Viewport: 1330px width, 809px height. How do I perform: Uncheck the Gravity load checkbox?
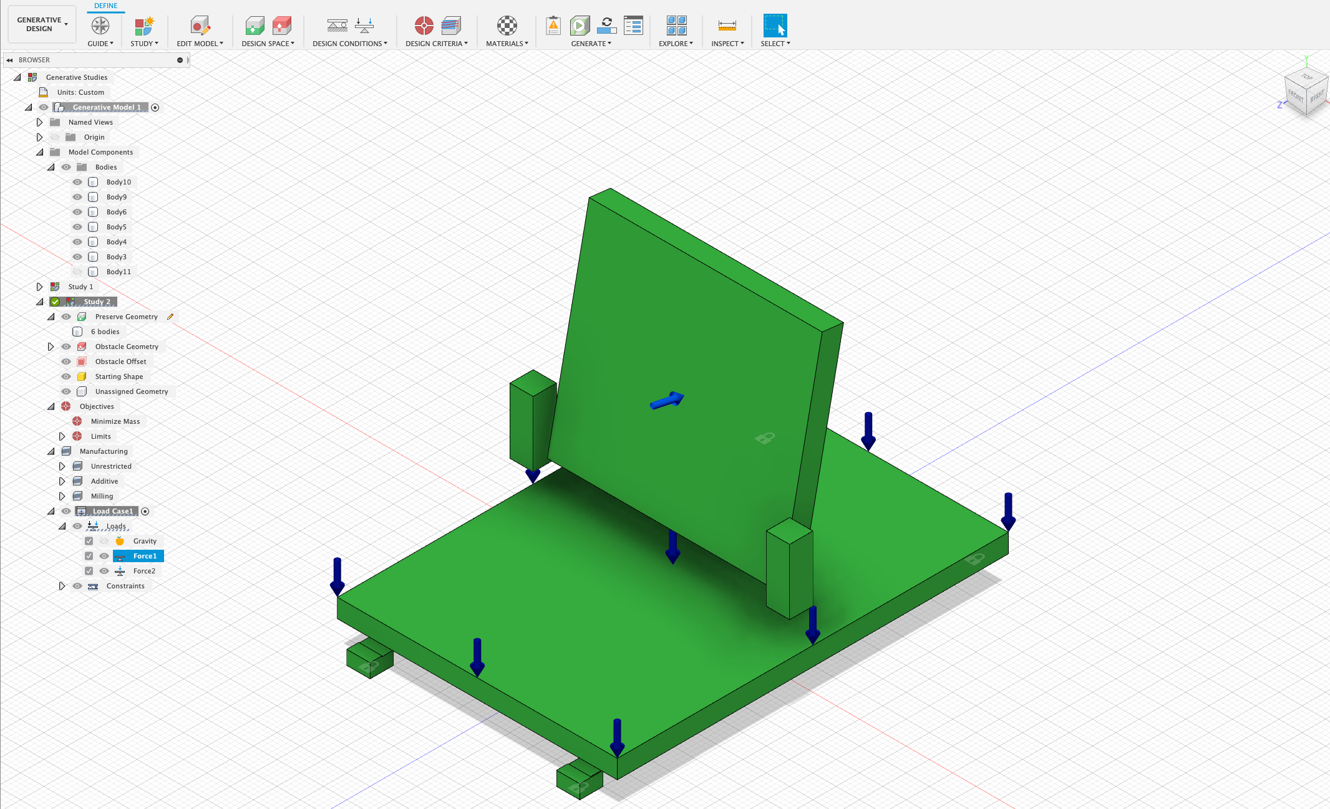(x=89, y=541)
